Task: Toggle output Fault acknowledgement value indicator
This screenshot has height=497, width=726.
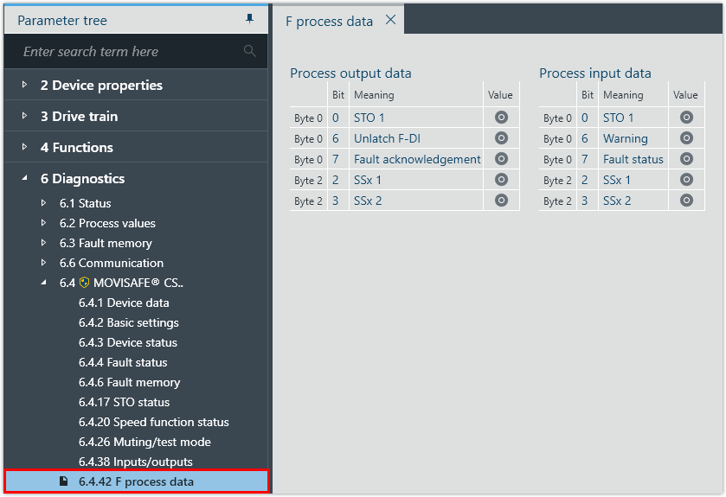Action: [501, 159]
